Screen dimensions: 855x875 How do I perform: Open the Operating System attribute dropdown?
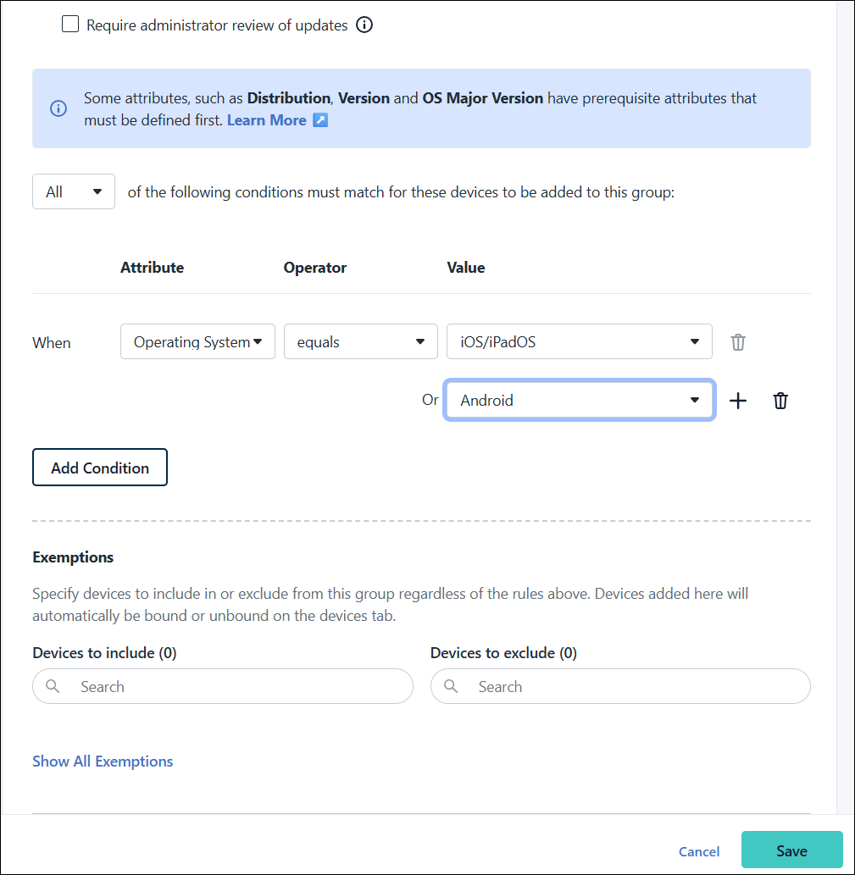point(197,341)
